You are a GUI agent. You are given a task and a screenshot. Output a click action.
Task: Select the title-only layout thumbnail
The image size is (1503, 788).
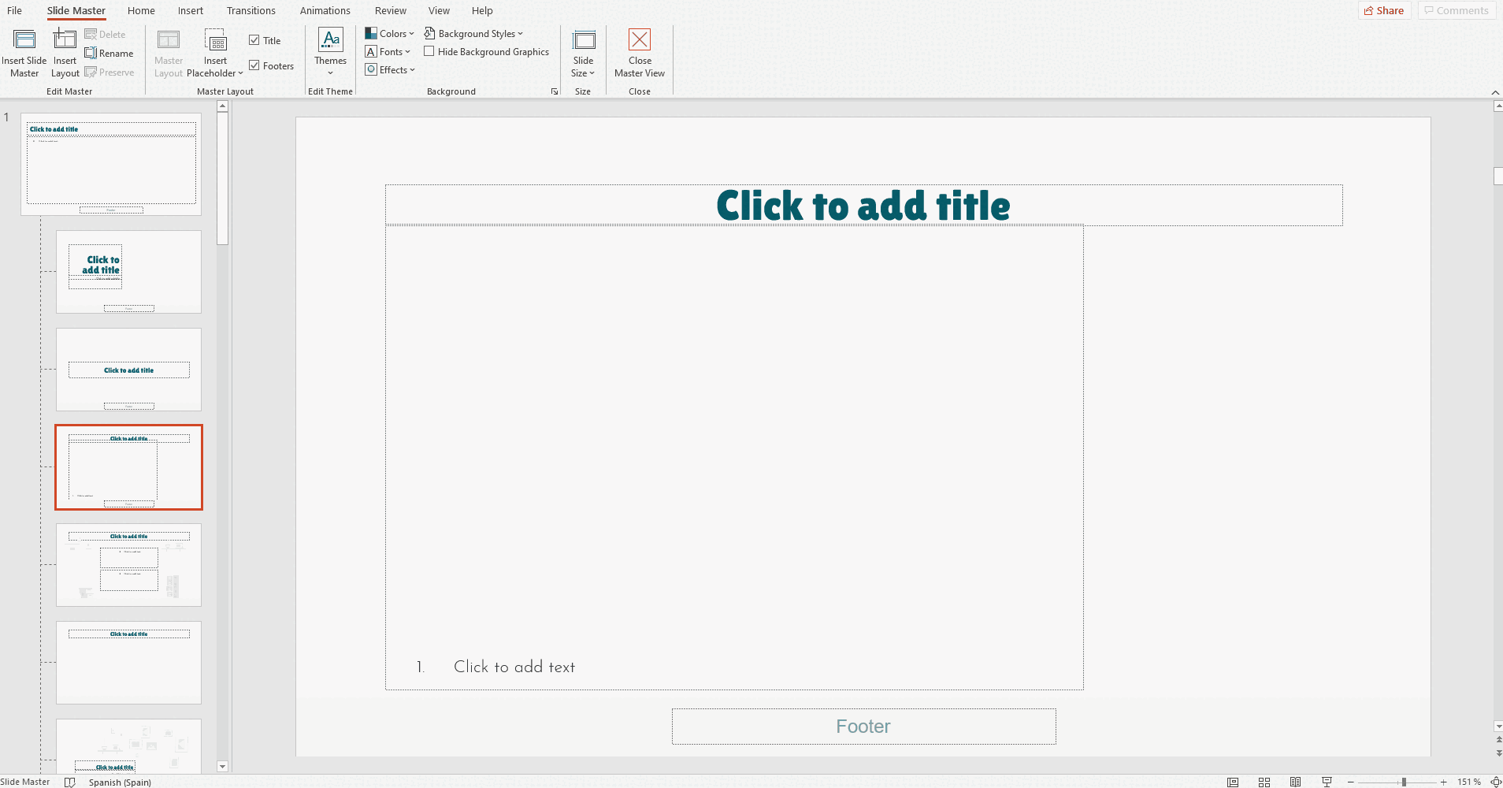(x=128, y=663)
